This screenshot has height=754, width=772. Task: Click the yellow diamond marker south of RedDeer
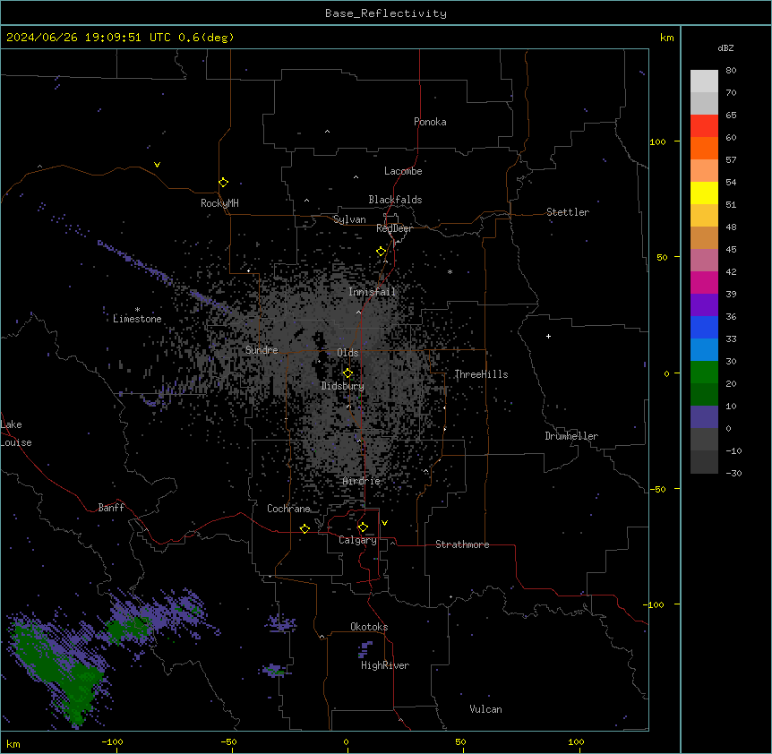[x=381, y=252]
